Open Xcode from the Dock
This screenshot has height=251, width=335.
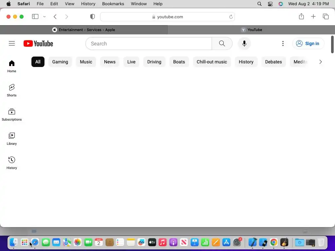click(253, 243)
